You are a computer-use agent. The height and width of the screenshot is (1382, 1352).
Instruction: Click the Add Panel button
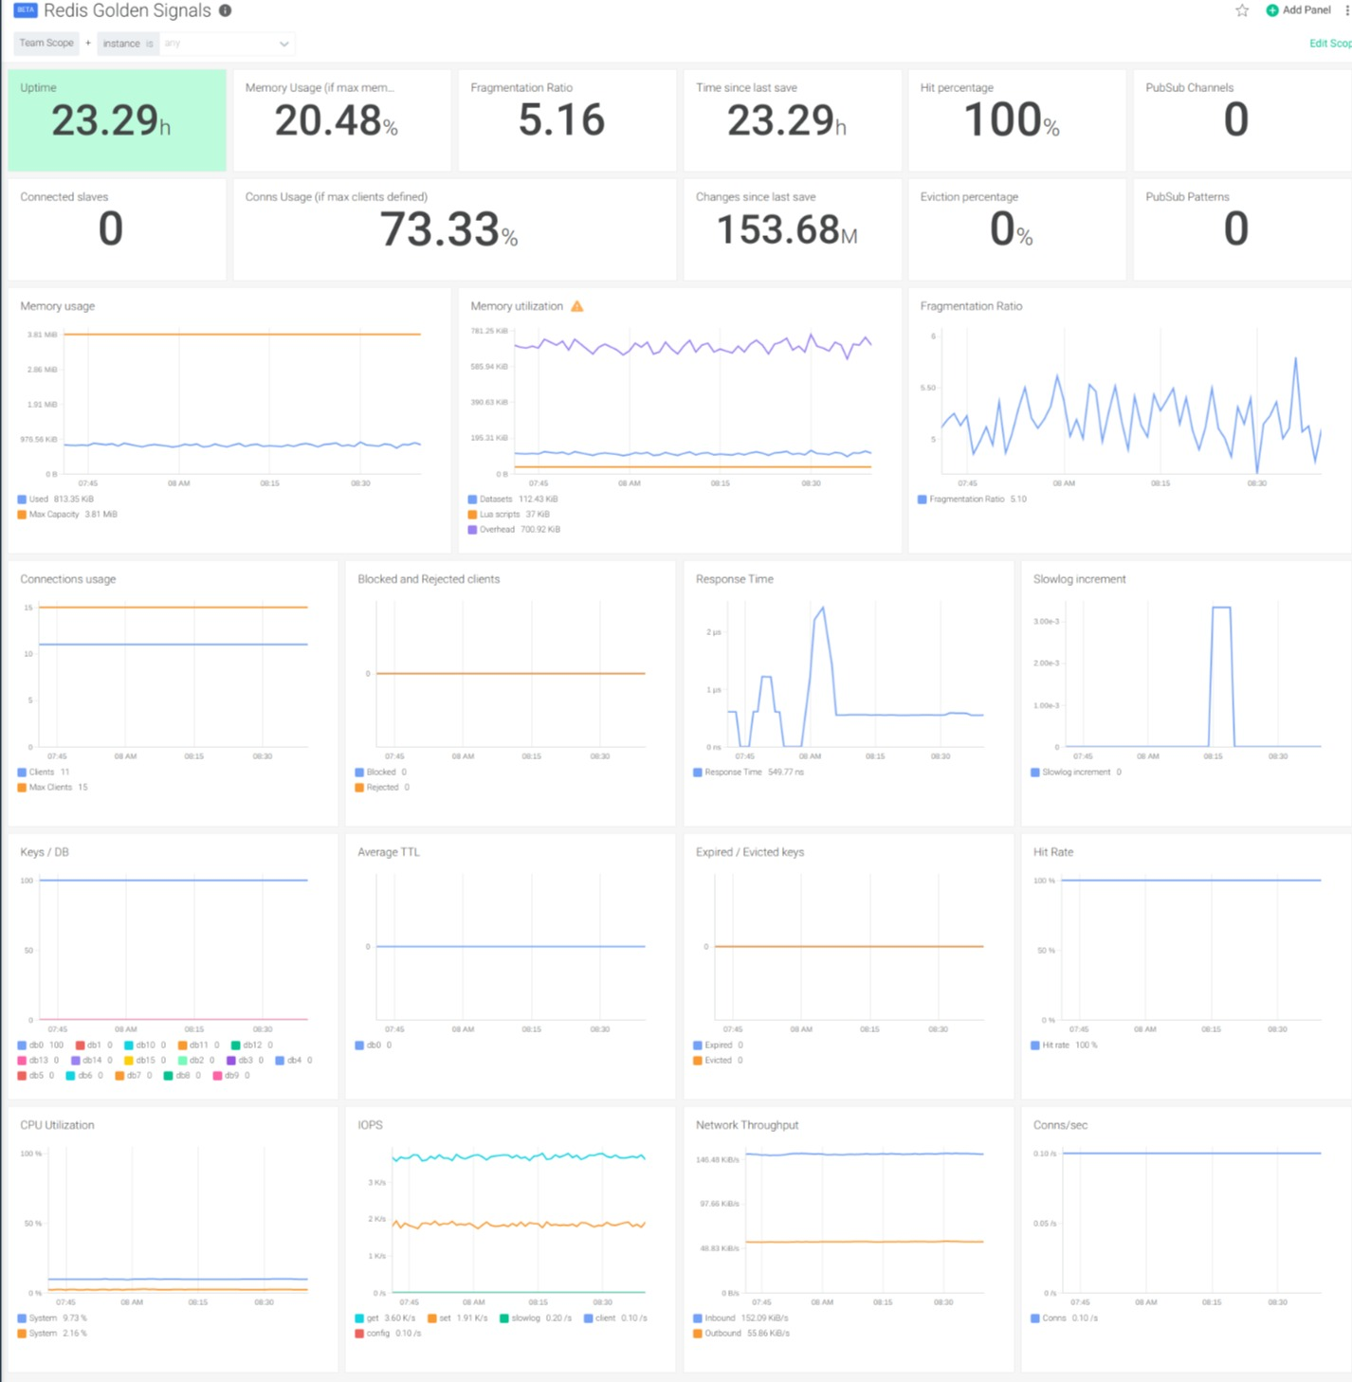pos(1299,10)
